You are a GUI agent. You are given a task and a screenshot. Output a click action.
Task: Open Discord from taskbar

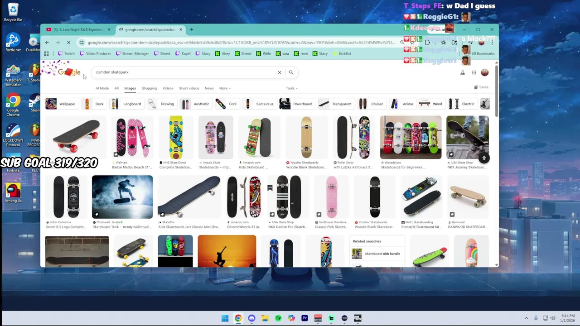pyautogui.click(x=252, y=318)
